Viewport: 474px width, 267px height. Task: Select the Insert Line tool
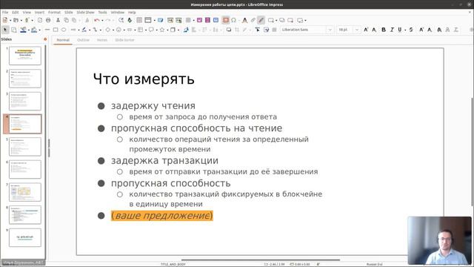47,30
